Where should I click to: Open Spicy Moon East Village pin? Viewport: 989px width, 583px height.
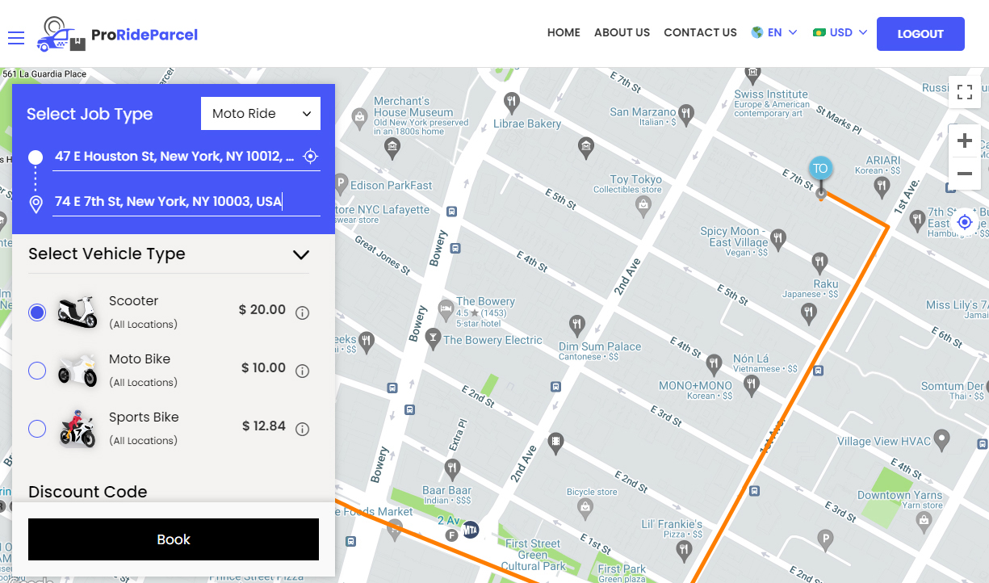click(x=777, y=238)
